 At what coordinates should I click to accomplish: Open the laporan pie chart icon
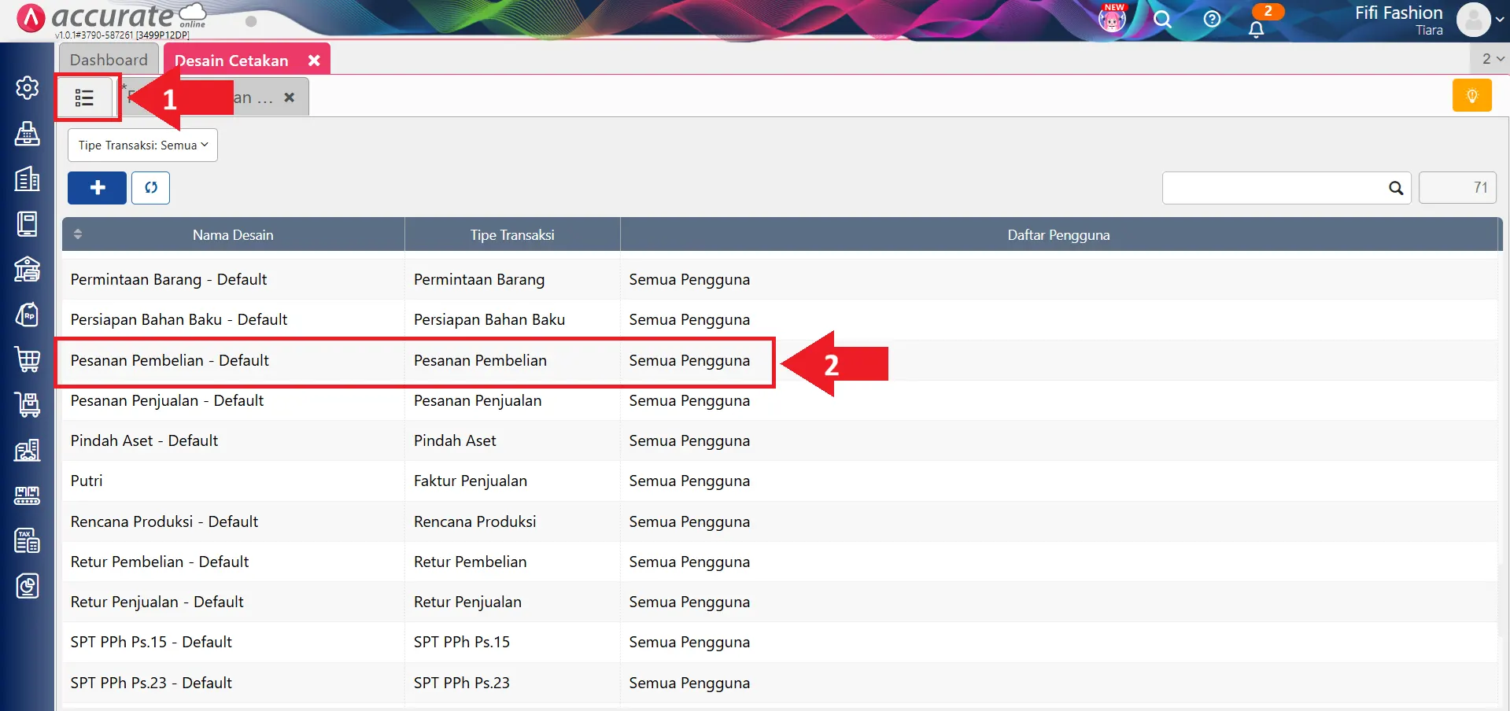(x=28, y=586)
